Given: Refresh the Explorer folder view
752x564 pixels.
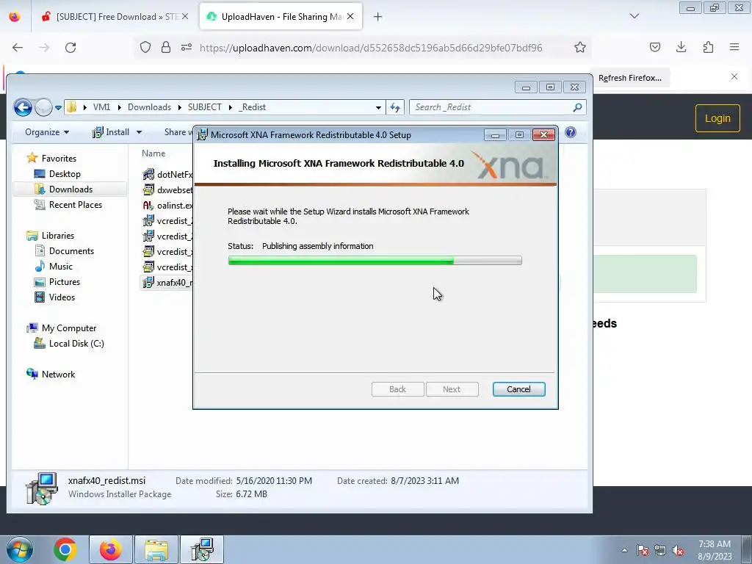Looking at the screenshot, I should [395, 107].
